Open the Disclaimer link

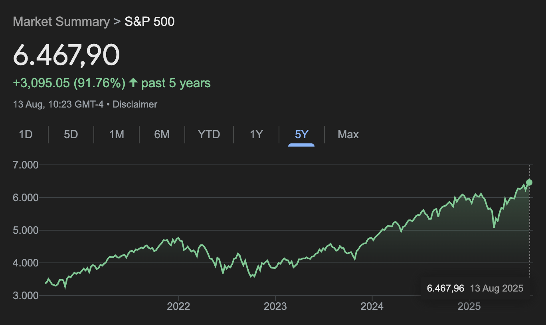click(135, 104)
